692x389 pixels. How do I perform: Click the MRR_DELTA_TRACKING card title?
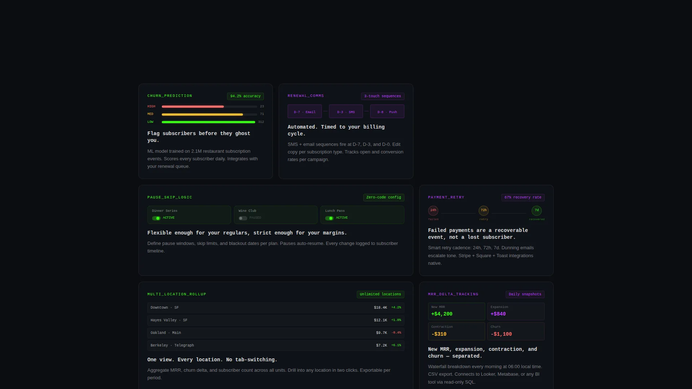(453, 294)
